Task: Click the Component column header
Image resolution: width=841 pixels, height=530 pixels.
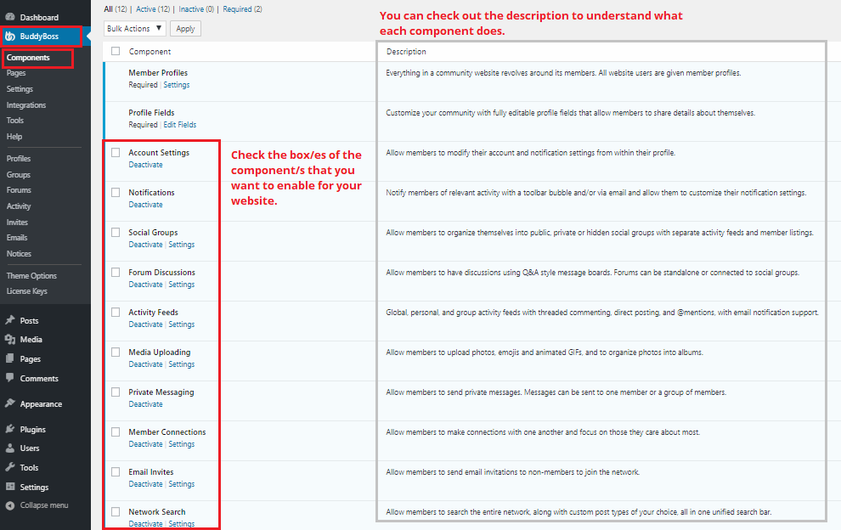Action: tap(150, 52)
